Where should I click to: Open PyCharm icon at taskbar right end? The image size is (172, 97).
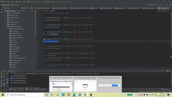91,95
